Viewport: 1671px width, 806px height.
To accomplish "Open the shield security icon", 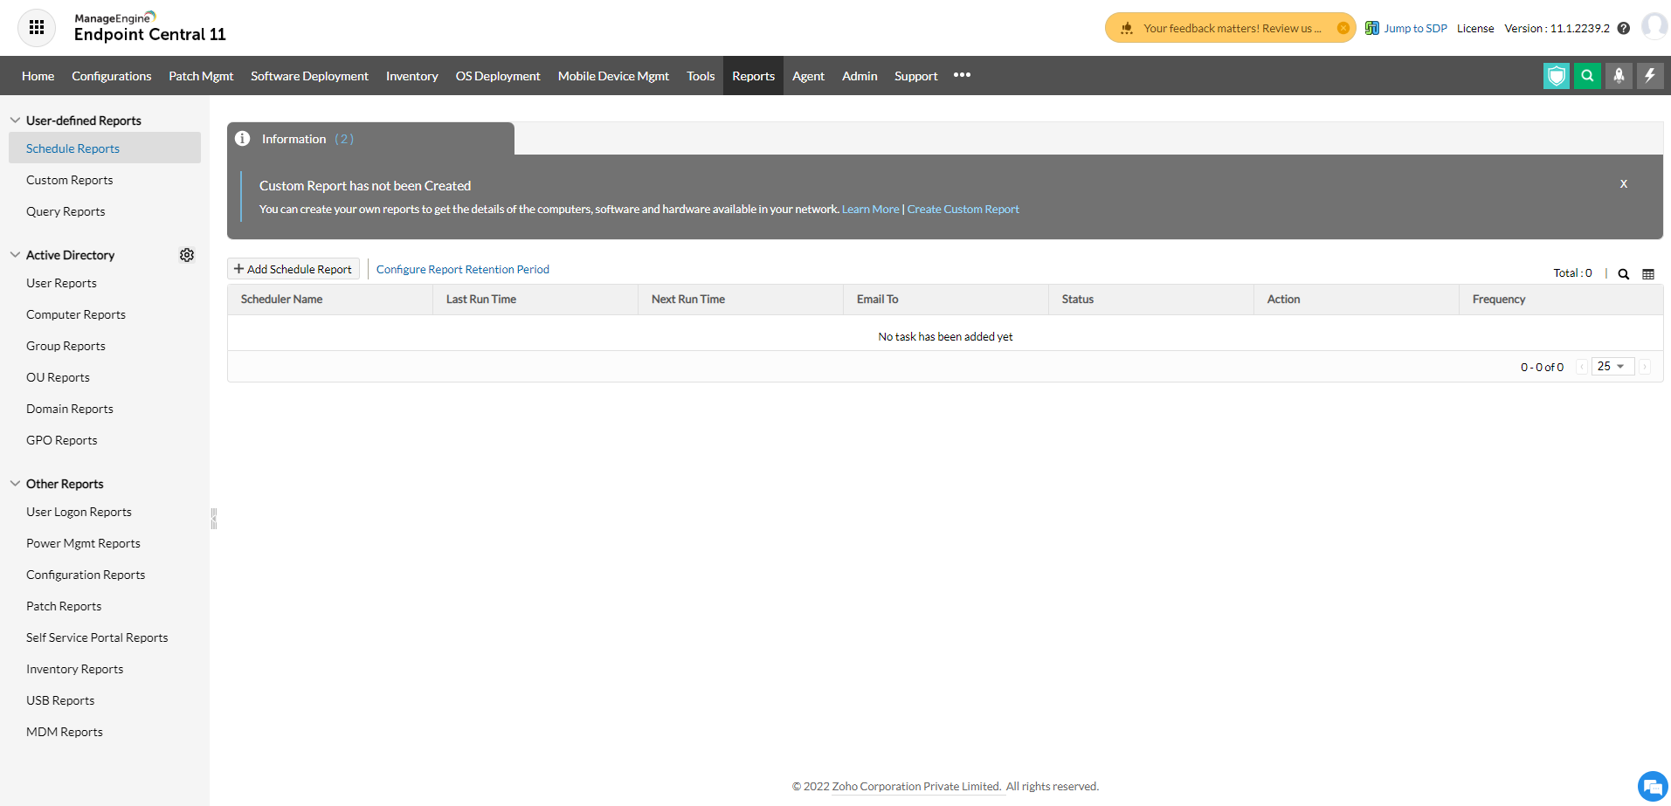I will point(1556,76).
